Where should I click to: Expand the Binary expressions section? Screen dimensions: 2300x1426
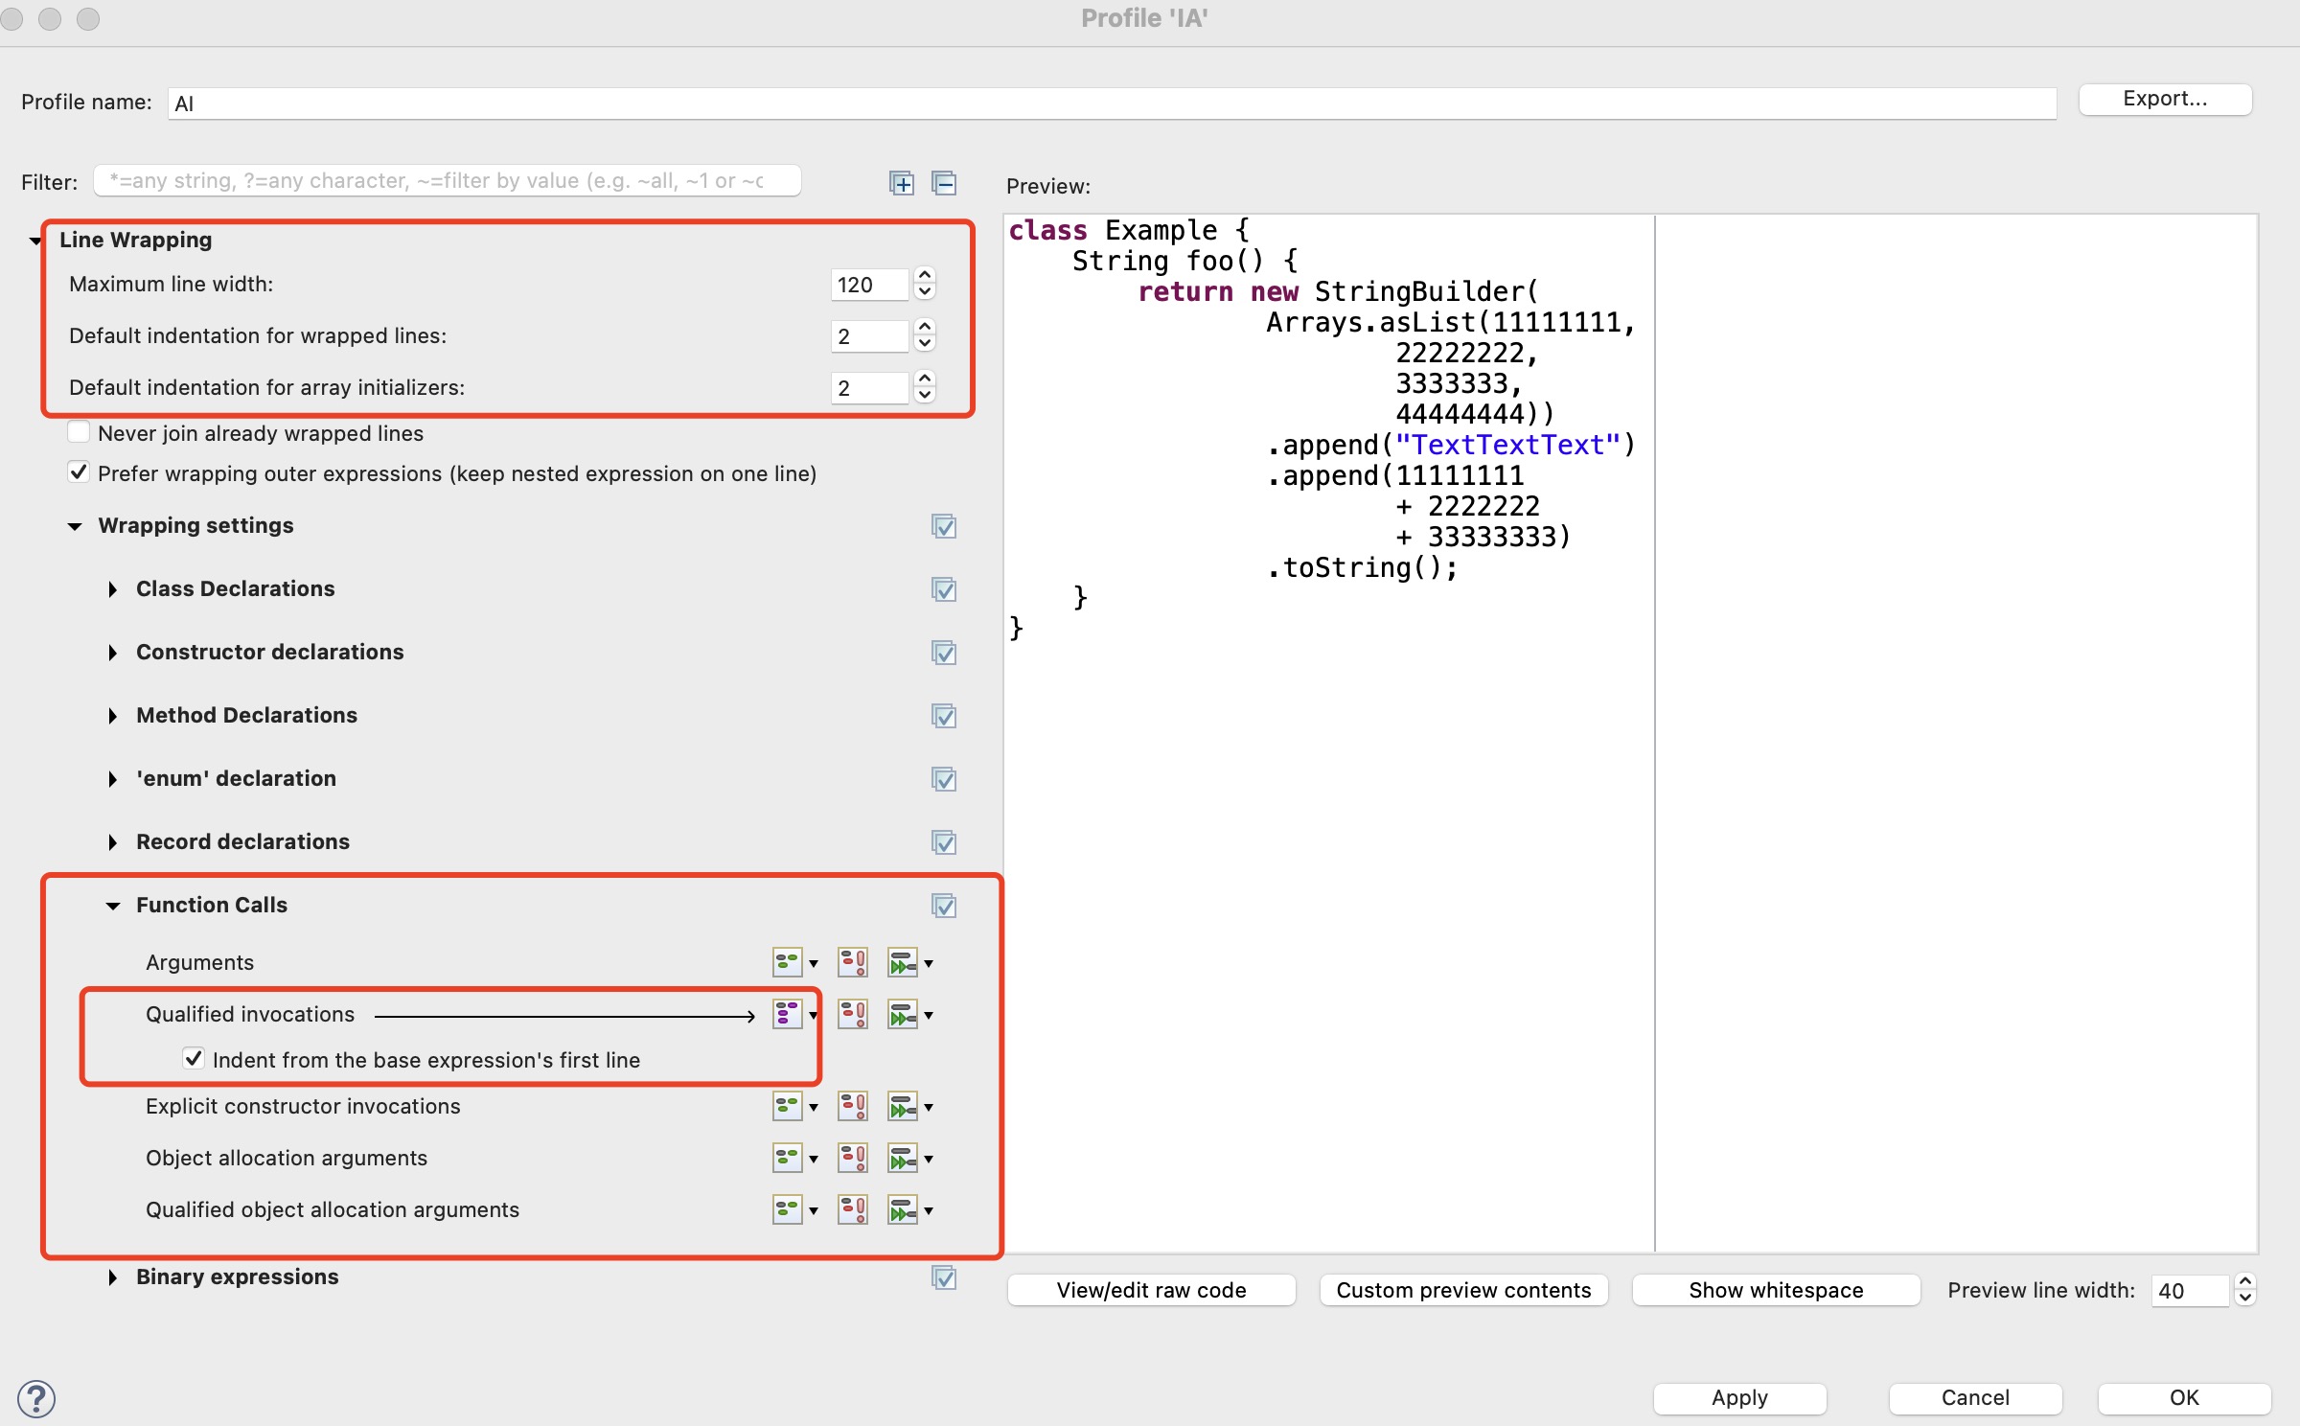pos(113,1277)
